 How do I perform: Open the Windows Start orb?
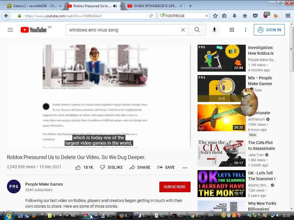click(8, 215)
